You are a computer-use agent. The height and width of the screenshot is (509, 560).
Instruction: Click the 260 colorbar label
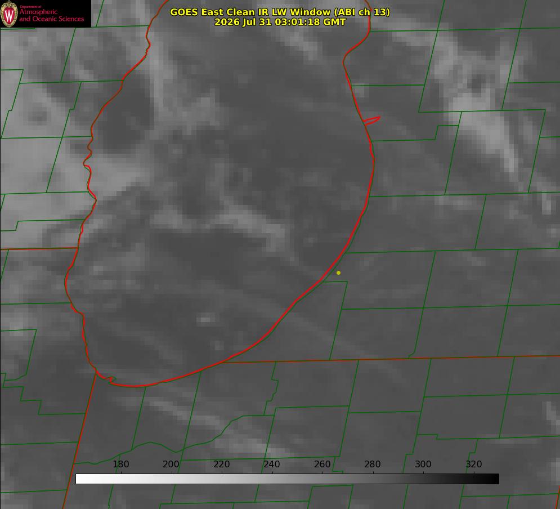click(322, 464)
